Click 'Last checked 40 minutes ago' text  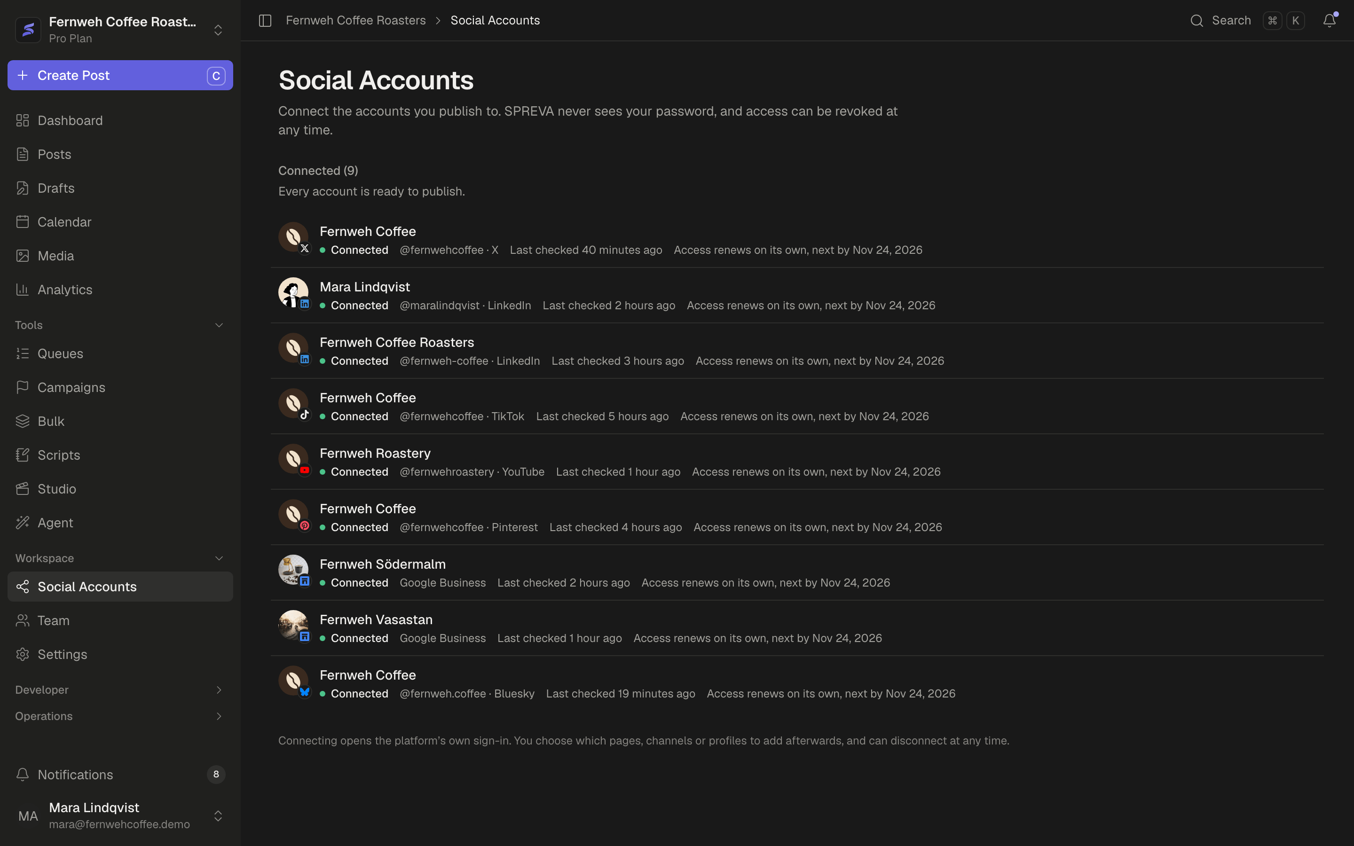coord(586,250)
